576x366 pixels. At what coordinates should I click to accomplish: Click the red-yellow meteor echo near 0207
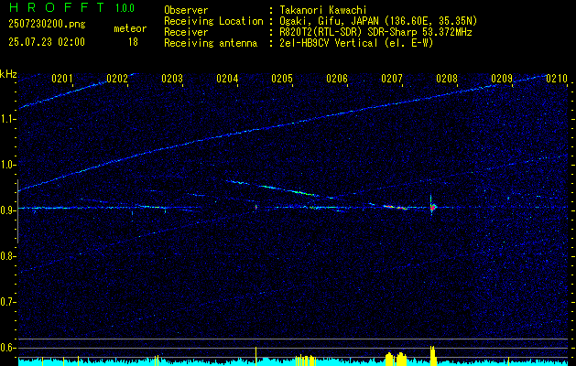pos(396,207)
